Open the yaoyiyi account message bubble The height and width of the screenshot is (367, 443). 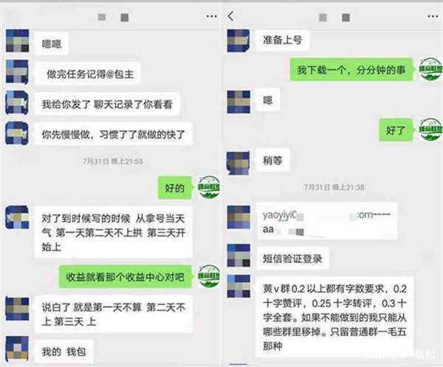pos(327,222)
